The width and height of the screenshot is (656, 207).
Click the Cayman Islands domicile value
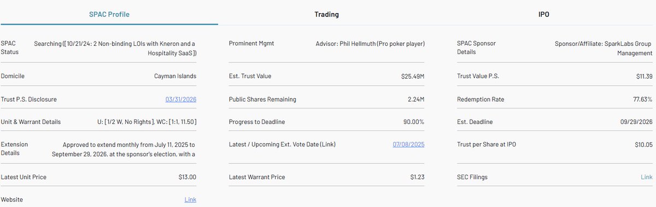click(x=175, y=76)
